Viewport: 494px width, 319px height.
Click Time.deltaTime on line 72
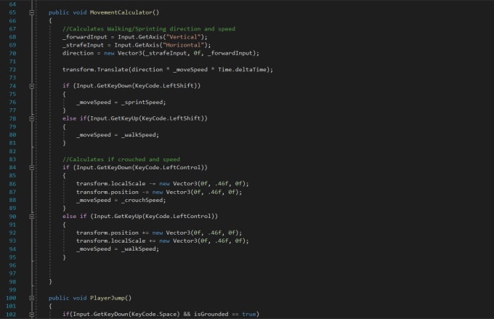pyautogui.click(x=242, y=70)
